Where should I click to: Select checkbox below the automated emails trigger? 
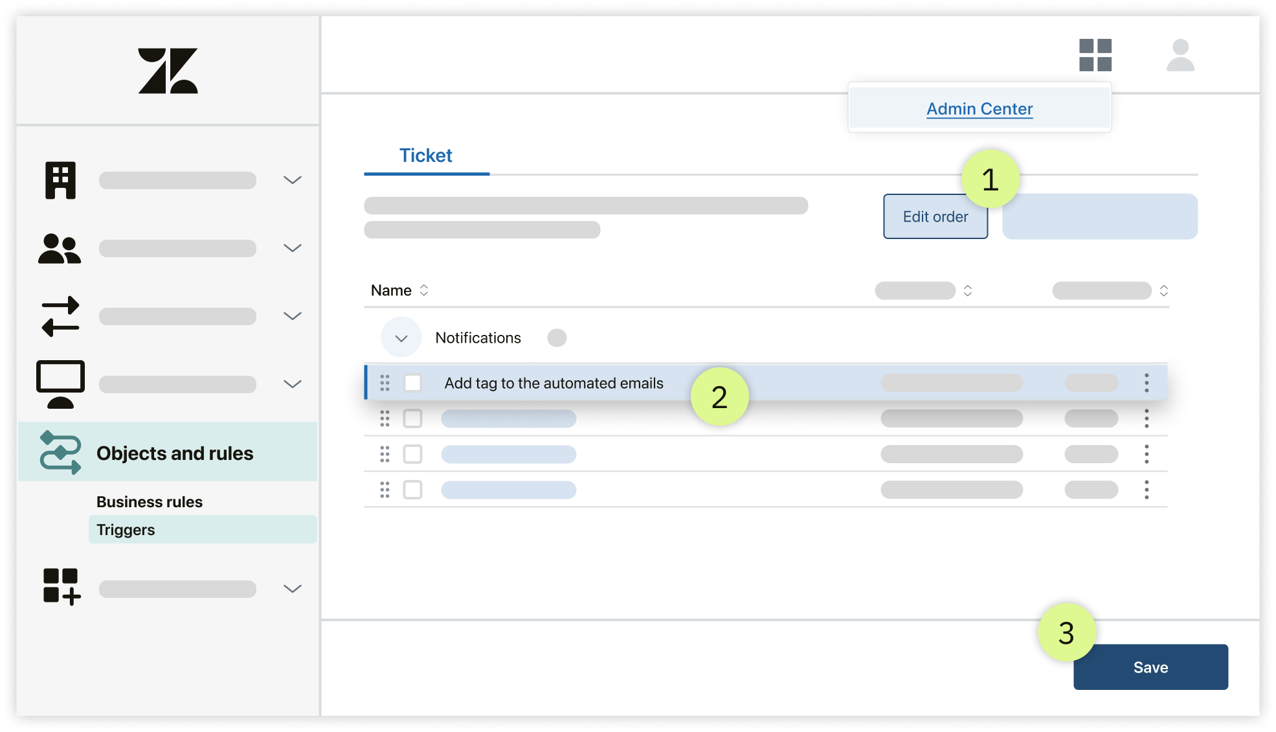point(412,418)
